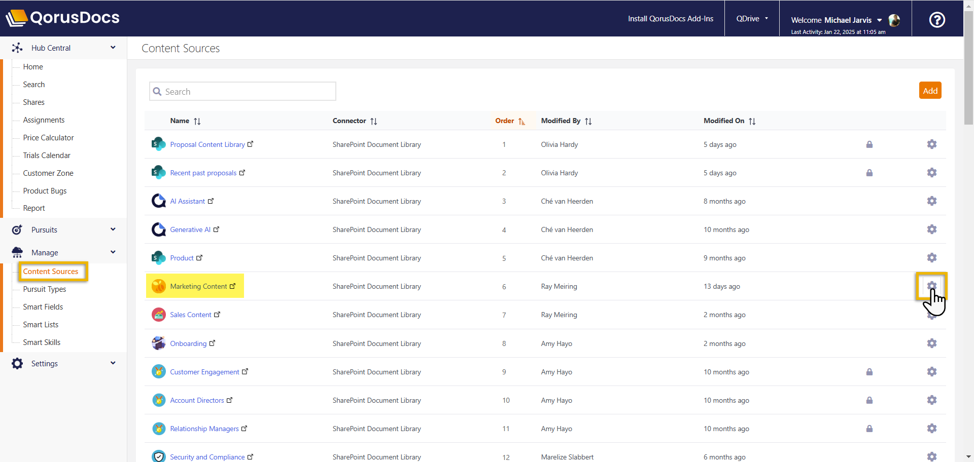This screenshot has width=974, height=462.
Task: Open external link icon beside Onboarding
Action: [x=212, y=343]
